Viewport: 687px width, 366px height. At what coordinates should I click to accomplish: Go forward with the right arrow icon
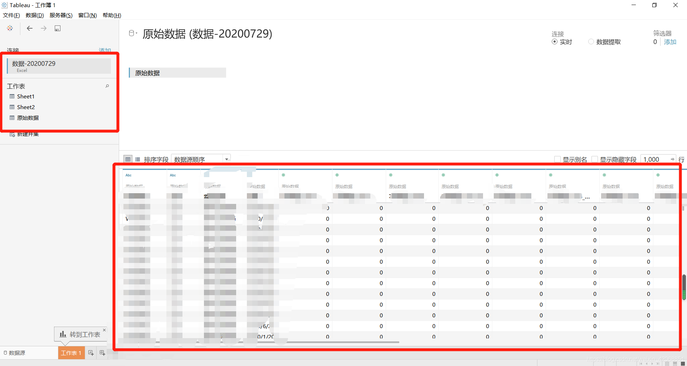pyautogui.click(x=44, y=28)
